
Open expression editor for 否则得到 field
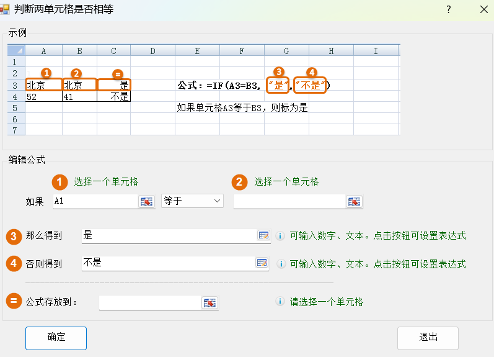tap(262, 263)
